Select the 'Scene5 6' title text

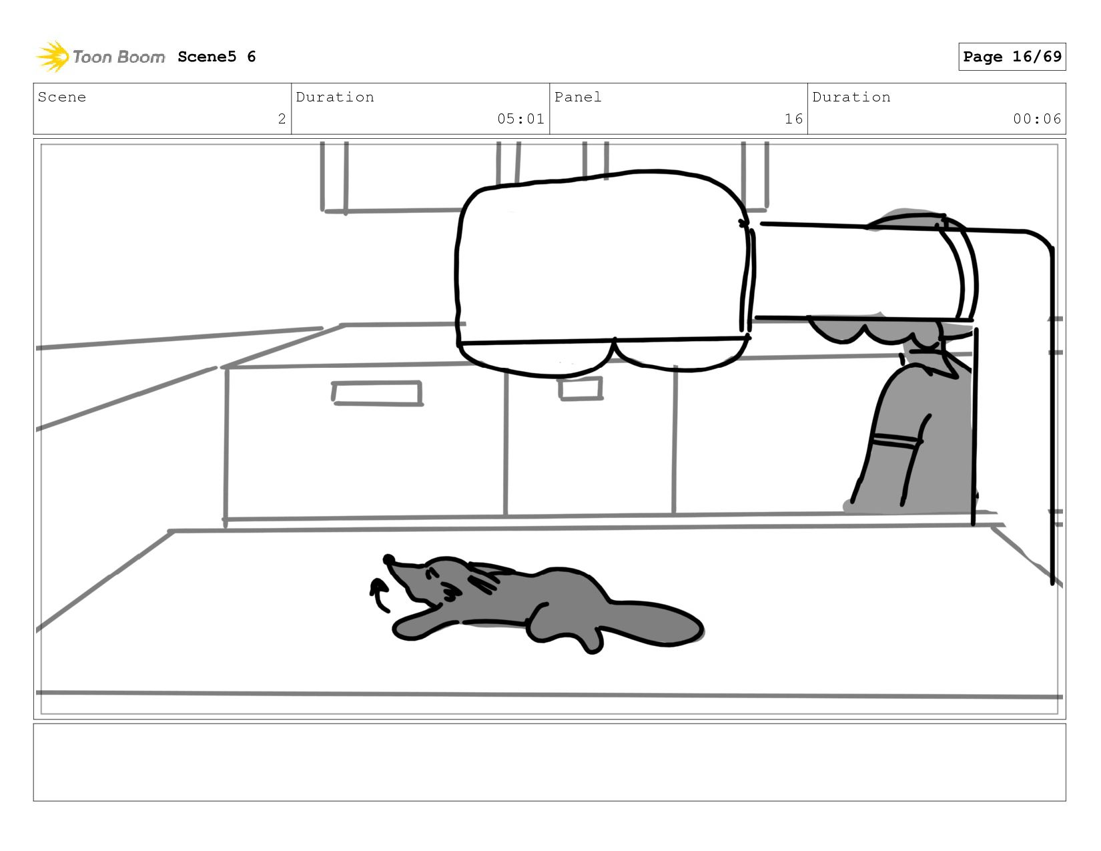coord(217,57)
